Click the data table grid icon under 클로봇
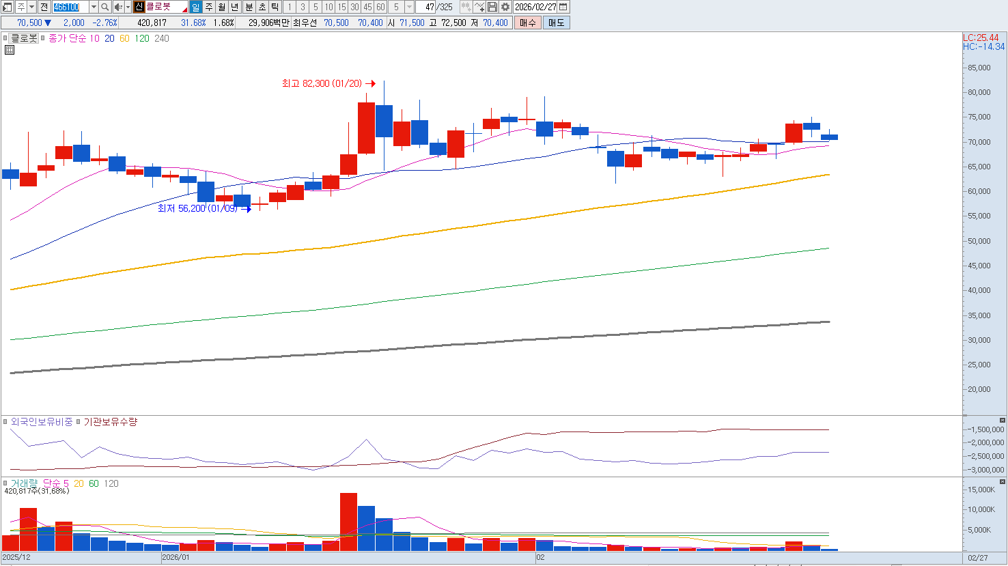This screenshot has width=1008, height=566. (x=10, y=50)
